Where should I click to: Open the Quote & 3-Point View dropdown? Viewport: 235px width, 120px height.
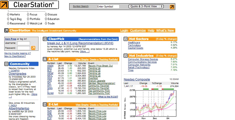coord(146,6)
